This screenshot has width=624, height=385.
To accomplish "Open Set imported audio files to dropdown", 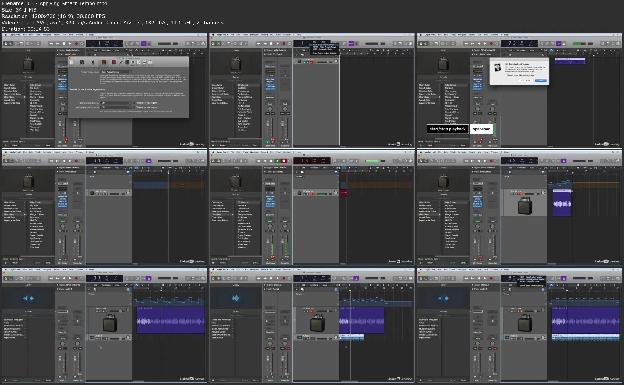I will click(116, 107).
